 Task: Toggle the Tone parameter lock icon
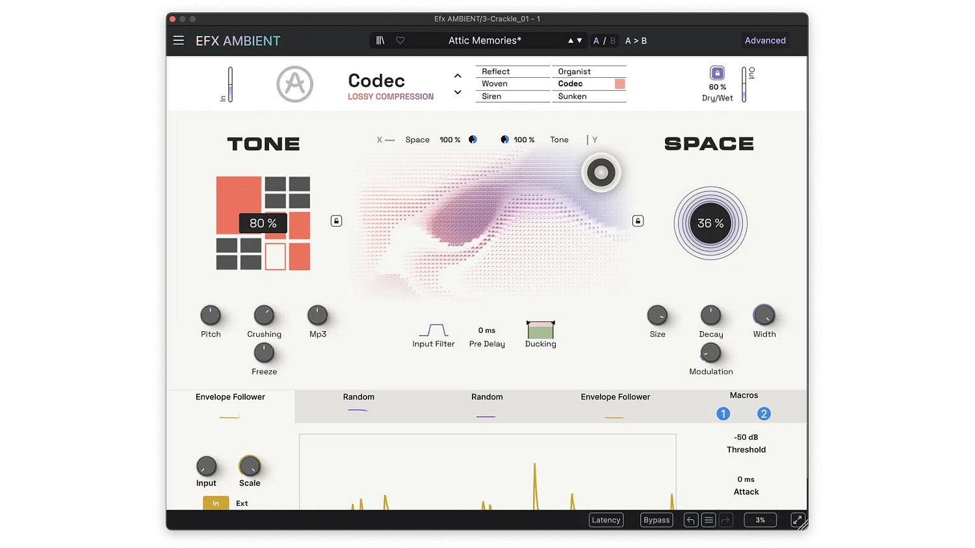336,221
